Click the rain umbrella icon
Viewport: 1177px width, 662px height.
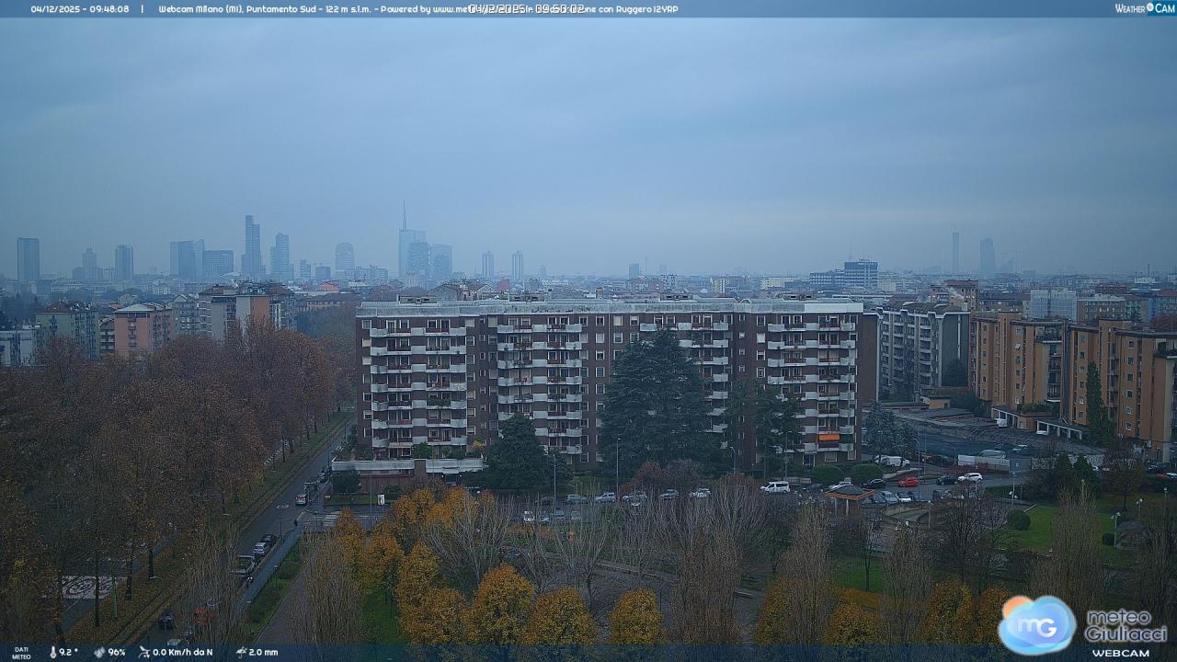tap(240, 652)
